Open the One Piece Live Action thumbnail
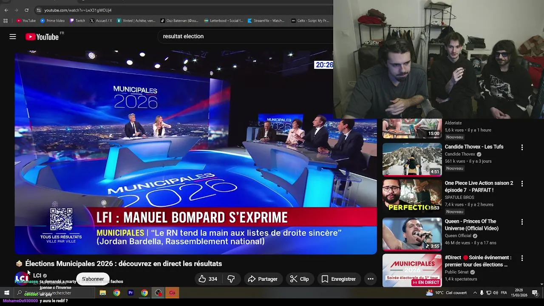544x306 pixels. 412,195
